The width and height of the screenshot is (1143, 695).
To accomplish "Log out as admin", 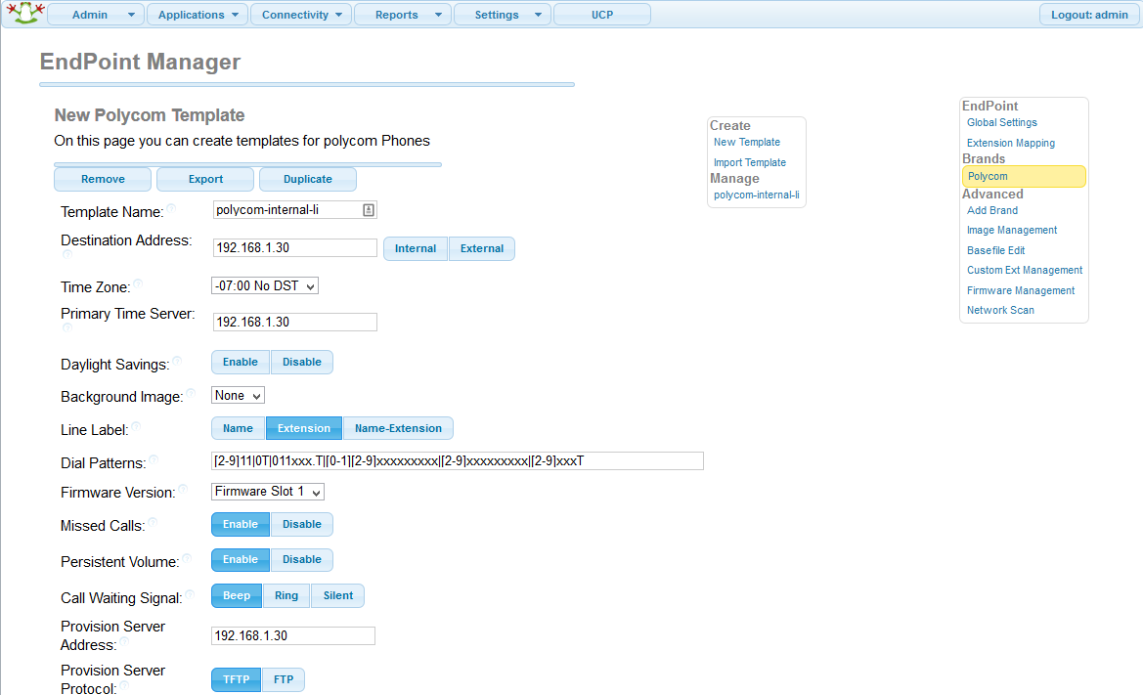I will point(1089,15).
